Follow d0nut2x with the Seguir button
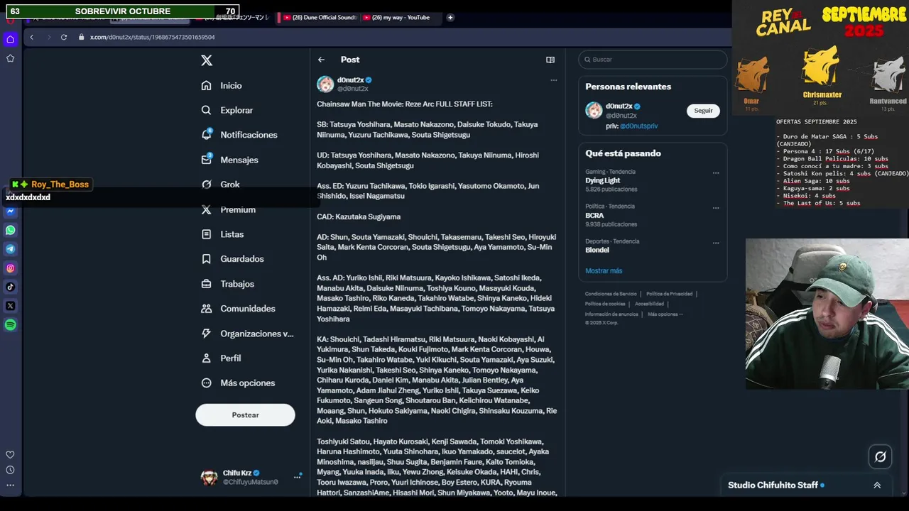 click(703, 111)
